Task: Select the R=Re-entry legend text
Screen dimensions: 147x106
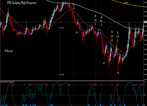Action: point(9,51)
